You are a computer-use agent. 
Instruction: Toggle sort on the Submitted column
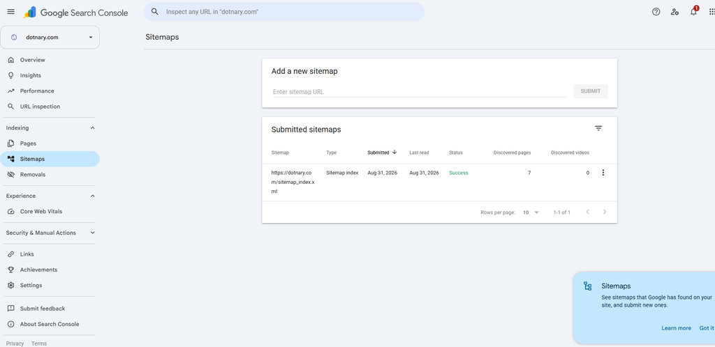coord(382,153)
